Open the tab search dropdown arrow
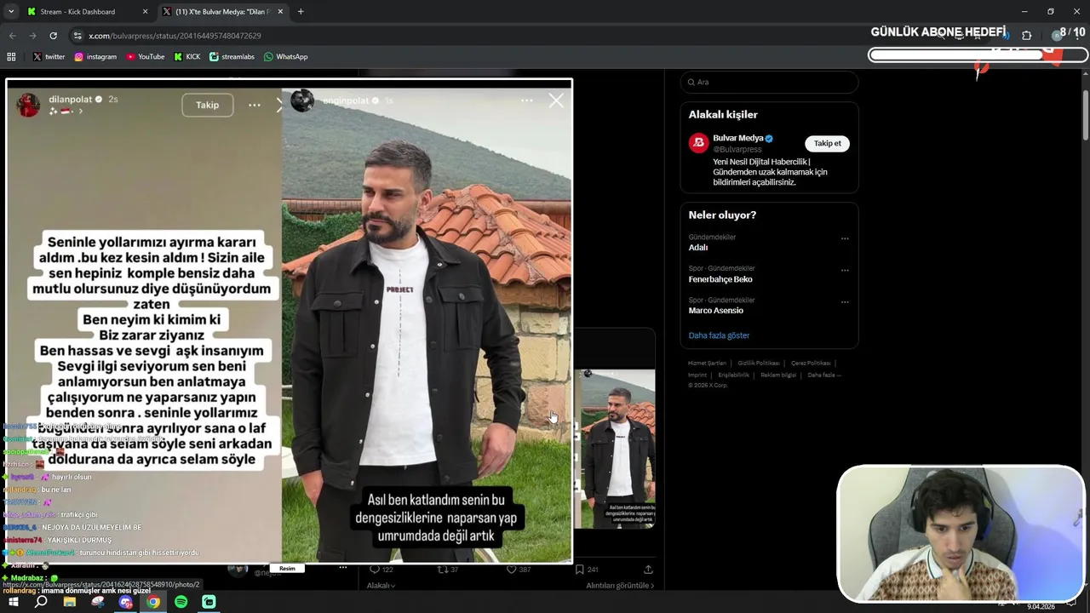 coord(11,12)
